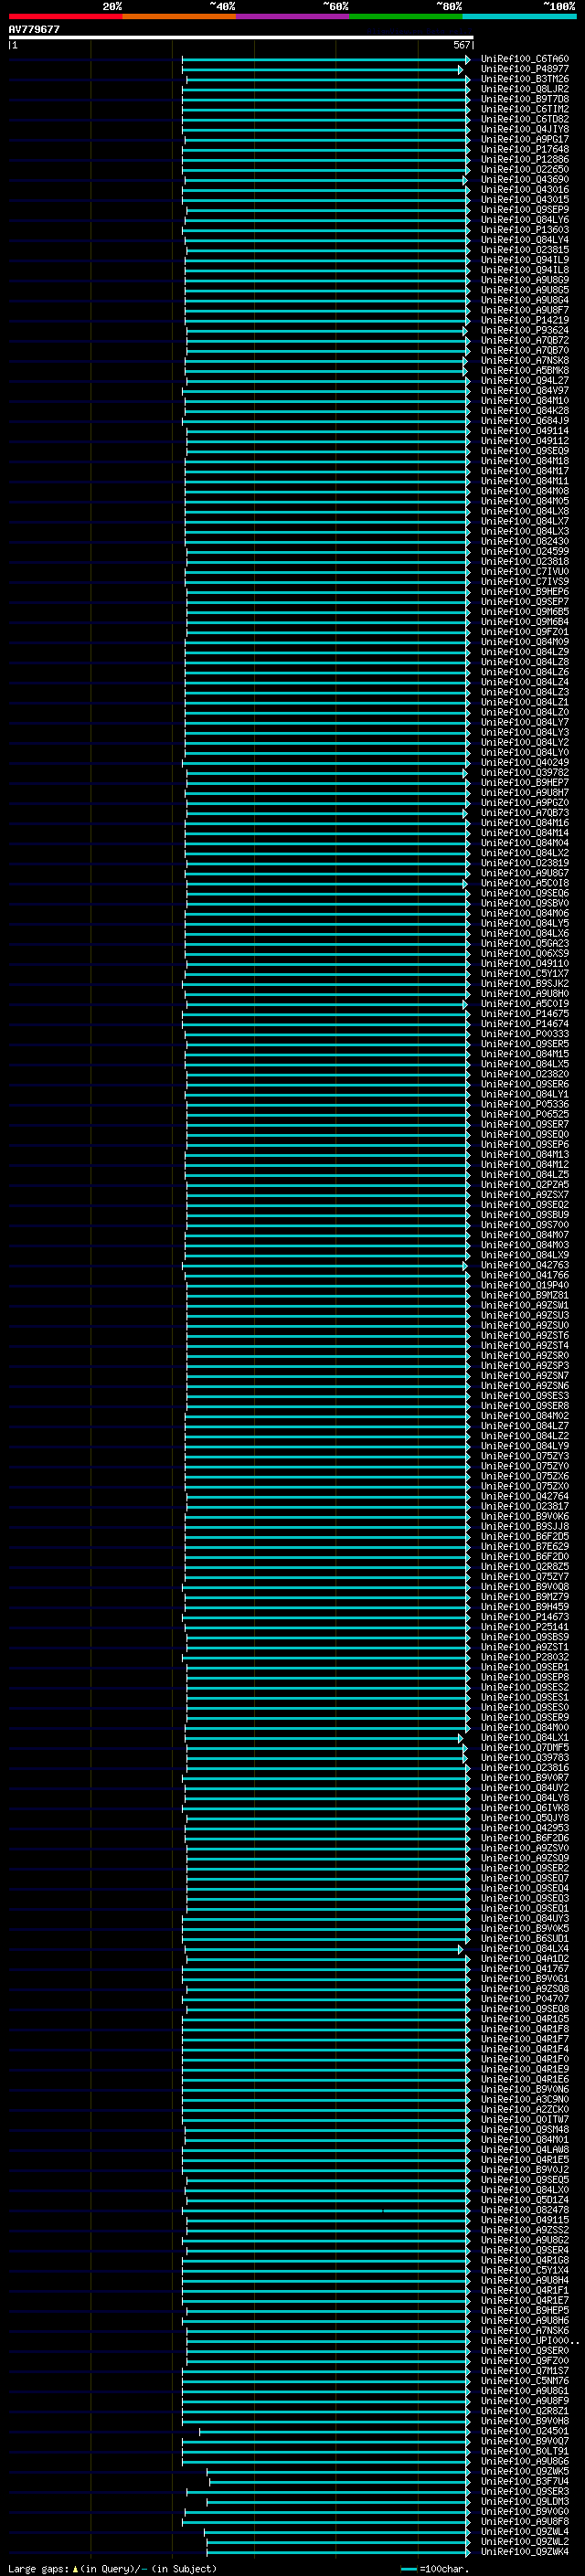
Task: Select the UniRef100_A9ZSX7 label
Action: (524, 1195)
